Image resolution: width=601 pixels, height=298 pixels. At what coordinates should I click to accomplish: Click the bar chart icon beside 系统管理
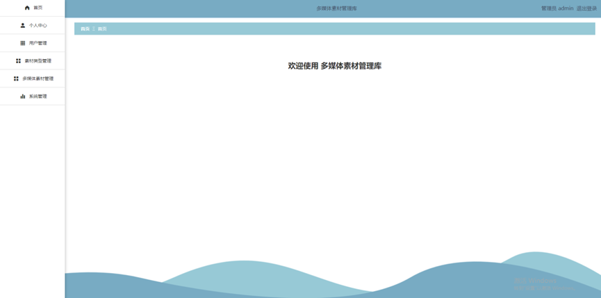pyautogui.click(x=23, y=96)
